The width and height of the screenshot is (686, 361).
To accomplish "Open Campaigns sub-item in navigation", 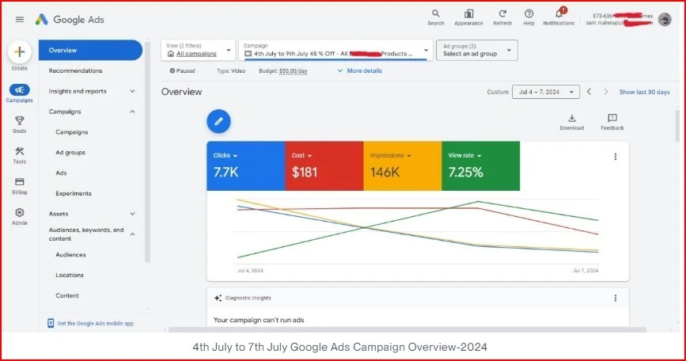I will (x=72, y=131).
